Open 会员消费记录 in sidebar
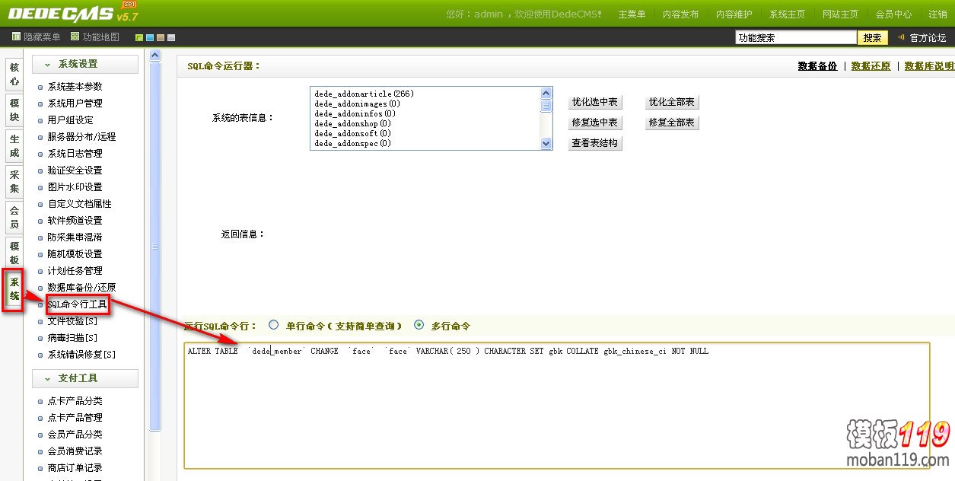 pos(75,451)
